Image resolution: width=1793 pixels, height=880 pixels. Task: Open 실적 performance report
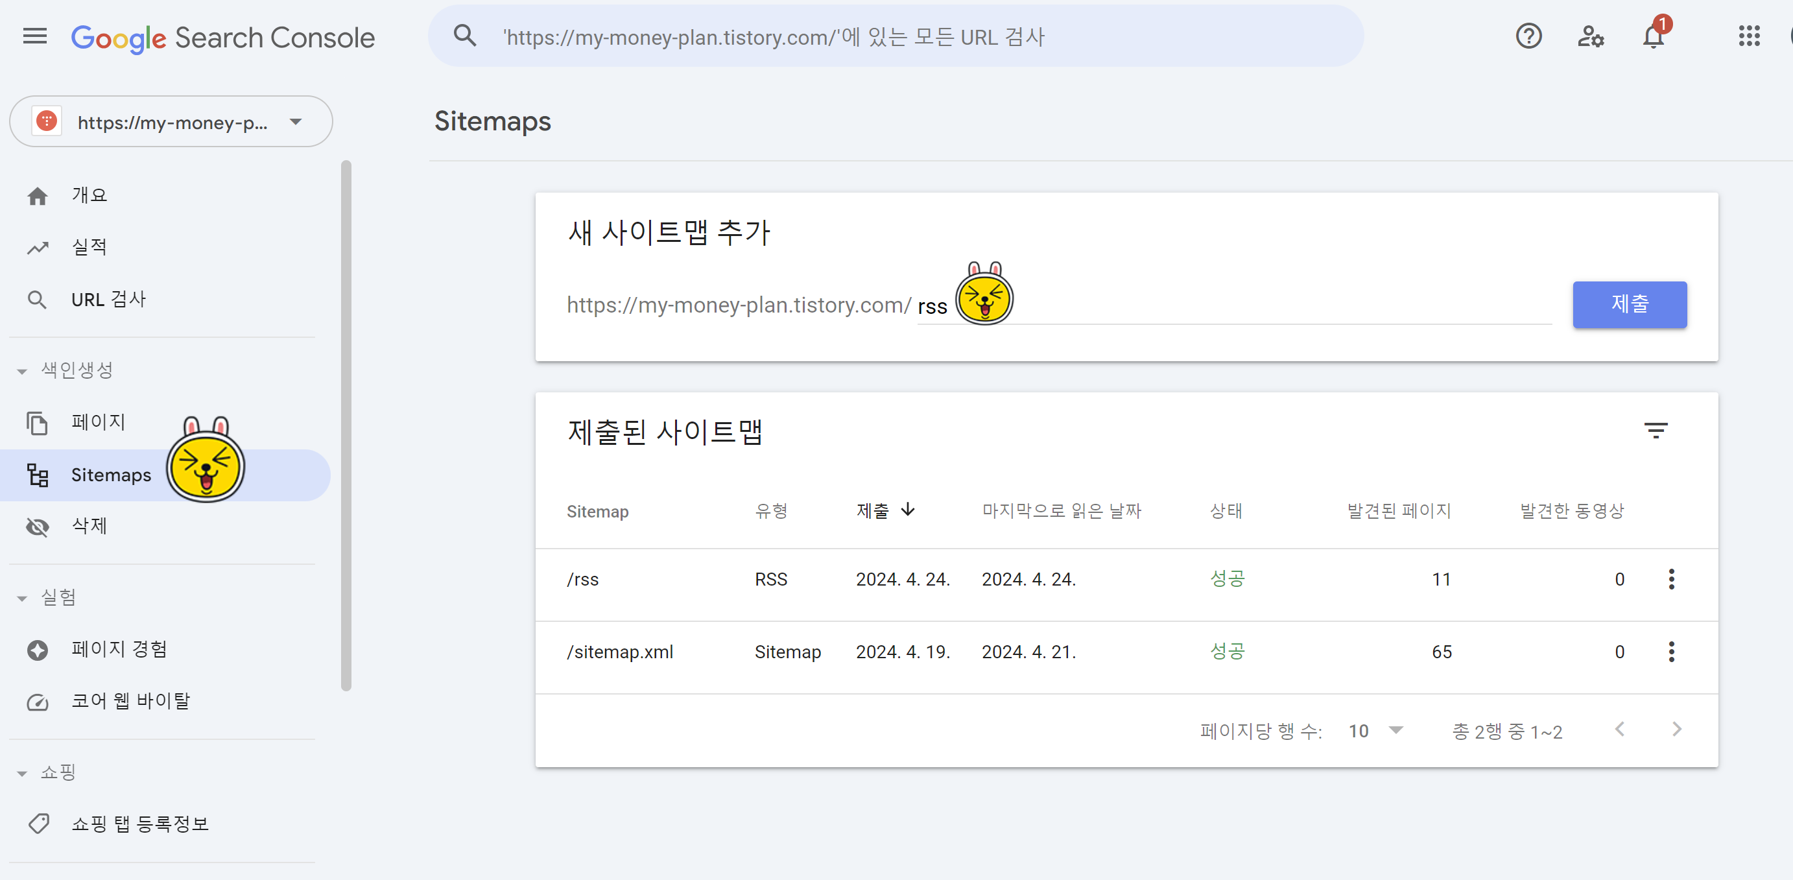(x=89, y=247)
